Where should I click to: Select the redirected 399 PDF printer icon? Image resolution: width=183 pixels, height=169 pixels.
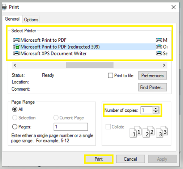[x=16, y=47]
